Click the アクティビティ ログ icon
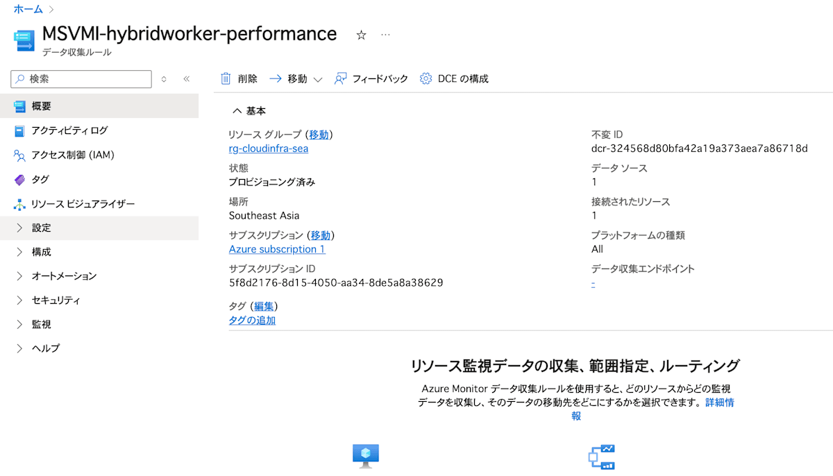 [x=19, y=130]
